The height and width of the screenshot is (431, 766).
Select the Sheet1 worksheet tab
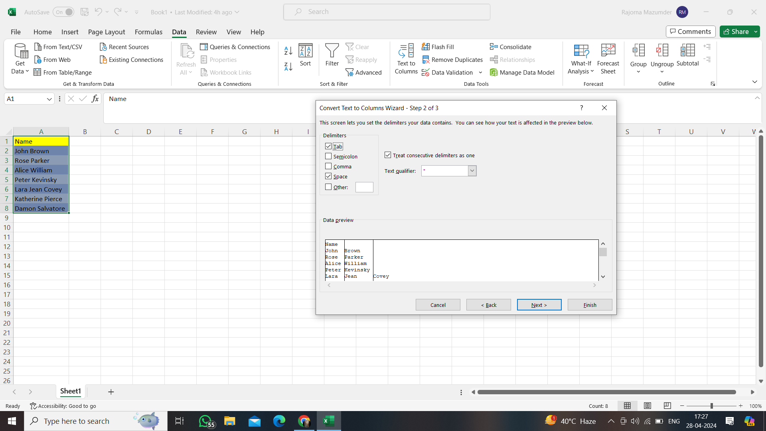[x=71, y=391]
